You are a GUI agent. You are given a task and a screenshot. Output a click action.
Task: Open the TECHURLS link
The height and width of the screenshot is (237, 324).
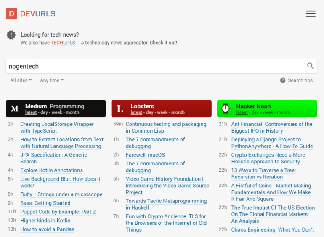[63, 43]
